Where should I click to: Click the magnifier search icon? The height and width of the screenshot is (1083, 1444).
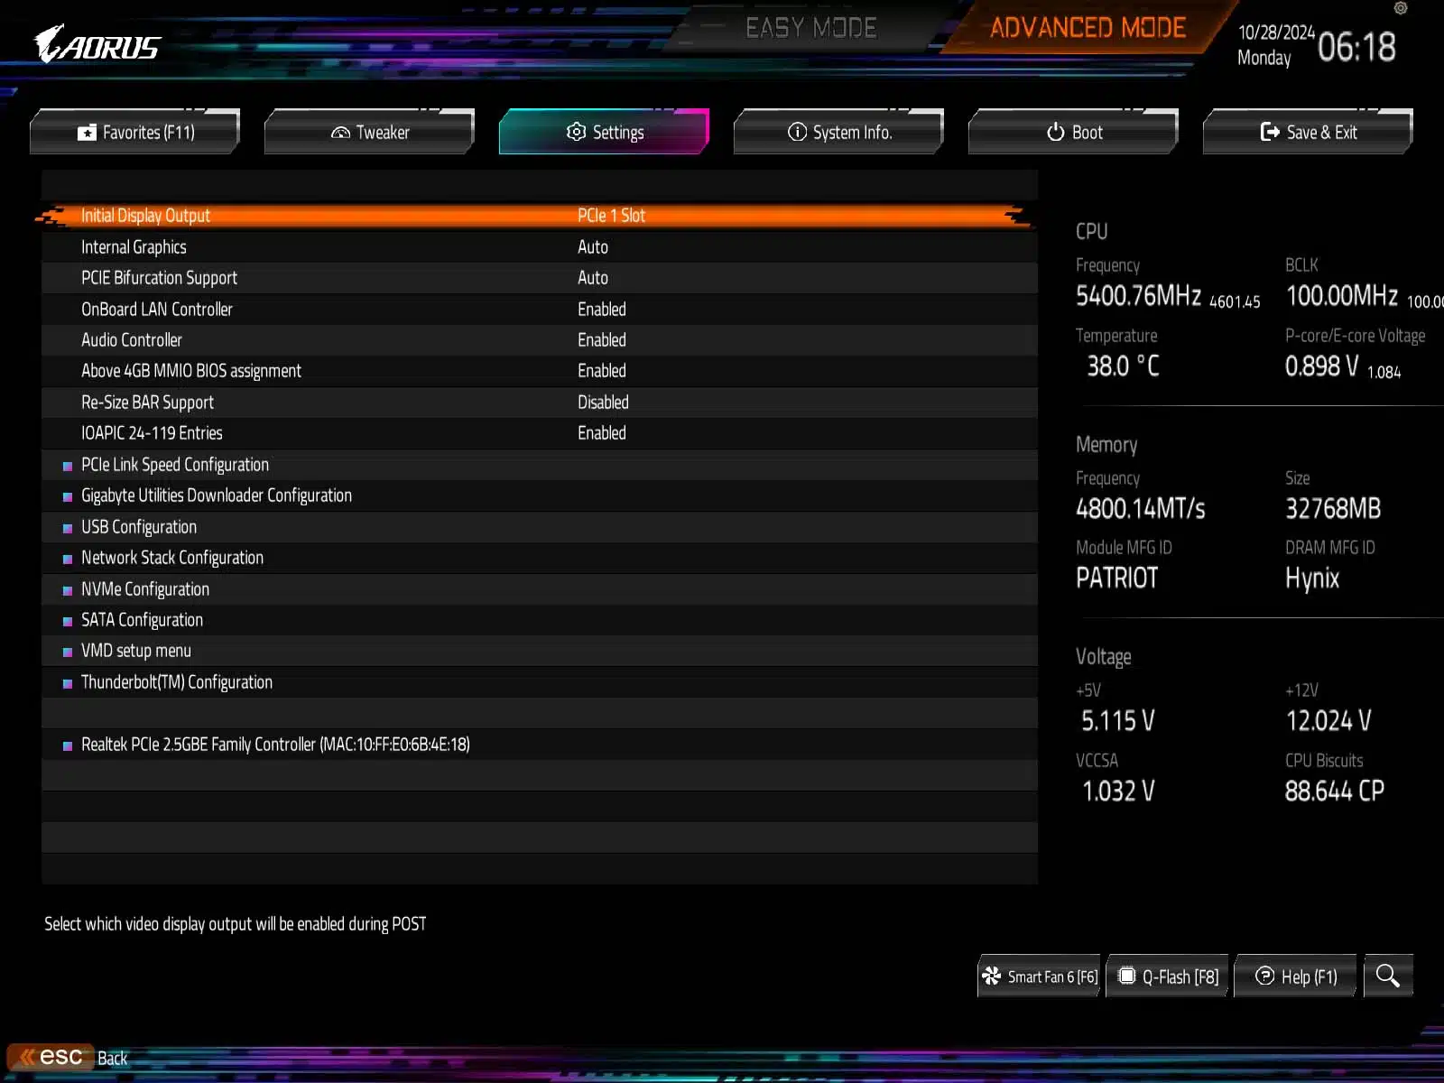(1388, 976)
